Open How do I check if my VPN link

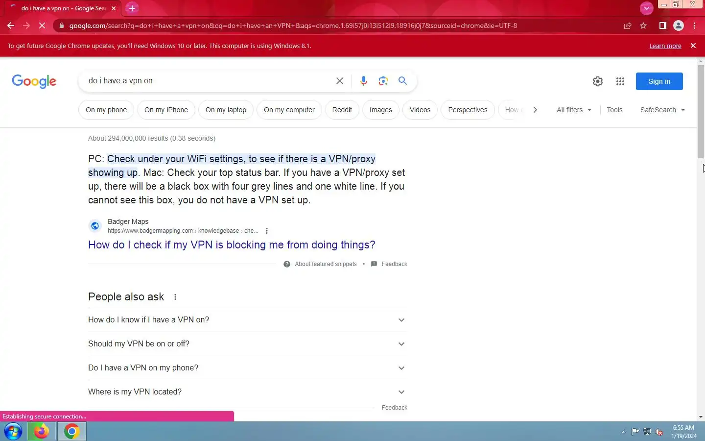pyautogui.click(x=232, y=245)
